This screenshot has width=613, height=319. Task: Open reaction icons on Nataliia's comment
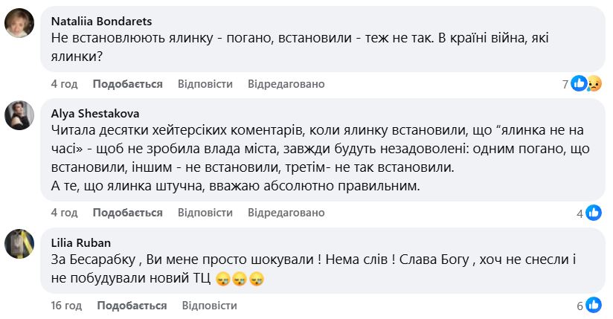[x=586, y=84]
